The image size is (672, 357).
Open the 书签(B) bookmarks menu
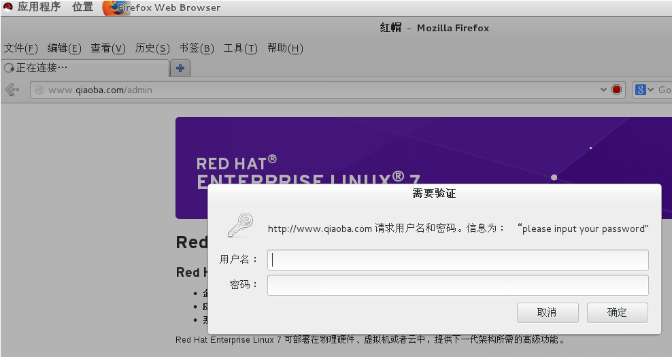[x=197, y=48]
